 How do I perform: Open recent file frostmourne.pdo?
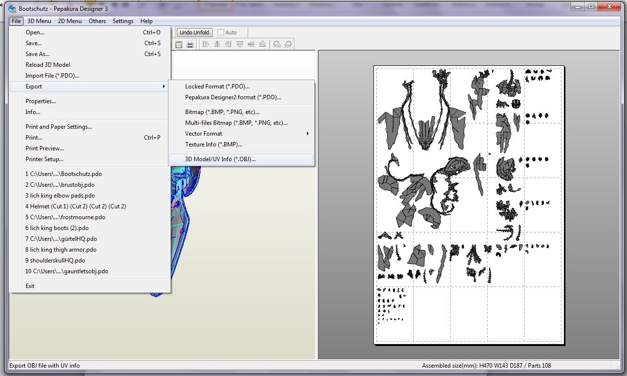(x=90, y=217)
